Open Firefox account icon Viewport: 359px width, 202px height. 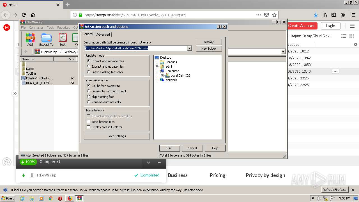pyautogui.click(x=343, y=15)
